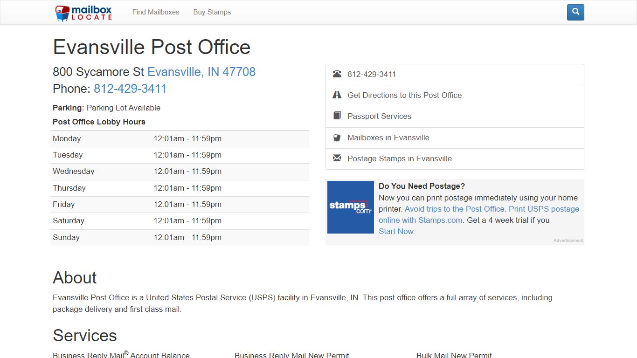Select the About heading
Viewport: 637px width, 358px height.
pyautogui.click(x=75, y=277)
